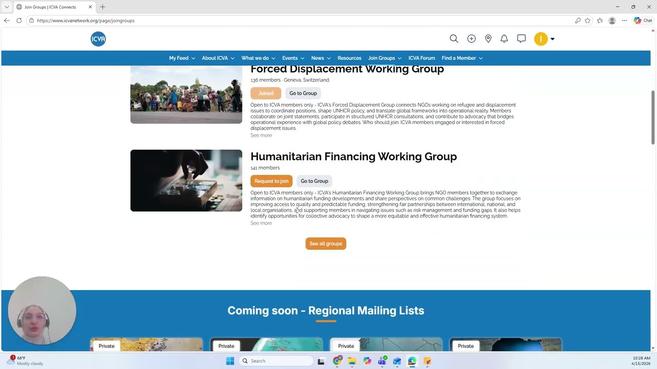Click See more under Forced Displacement description

coord(261,135)
